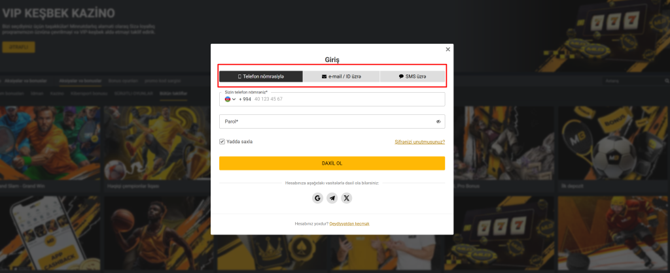Focus the Parol password field

332,121
